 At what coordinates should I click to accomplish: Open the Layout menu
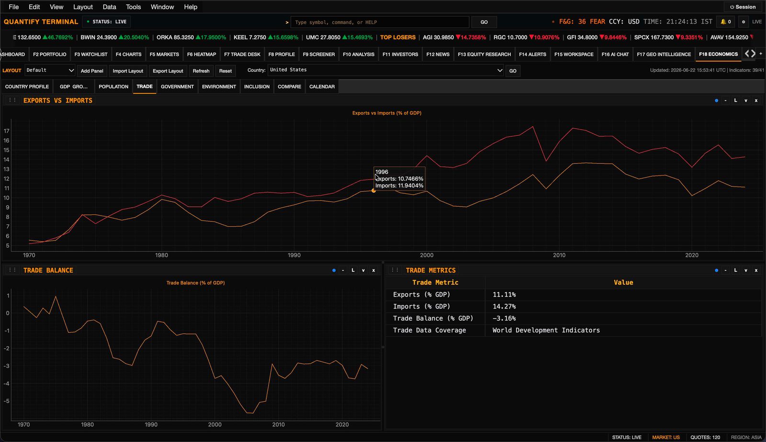[83, 7]
